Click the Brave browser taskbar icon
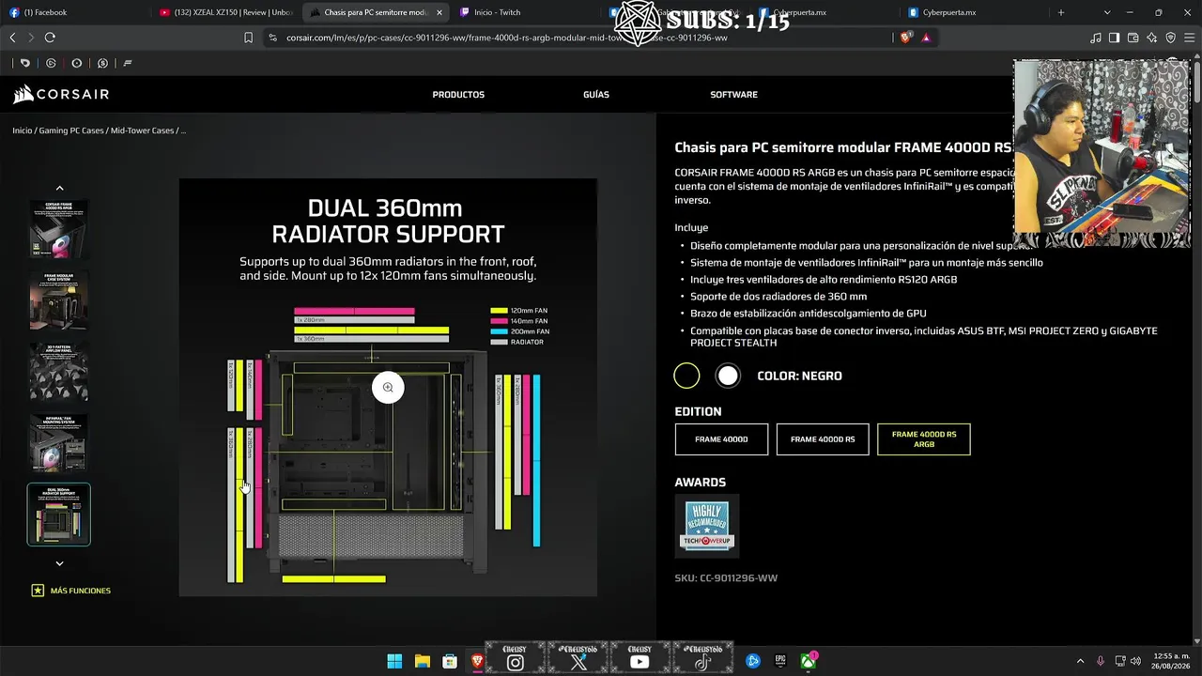 [x=478, y=661]
